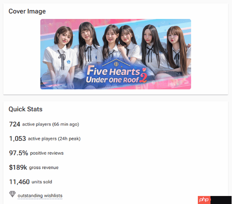This screenshot has height=204, width=232.
Task: Select the Quick Stats heading
Action: coord(25,109)
